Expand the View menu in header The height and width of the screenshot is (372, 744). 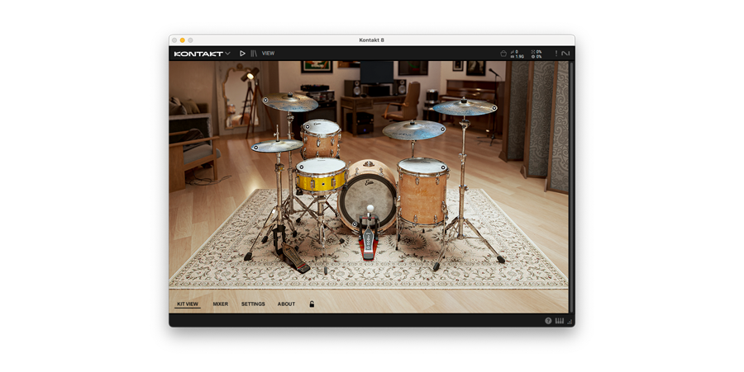coord(268,54)
